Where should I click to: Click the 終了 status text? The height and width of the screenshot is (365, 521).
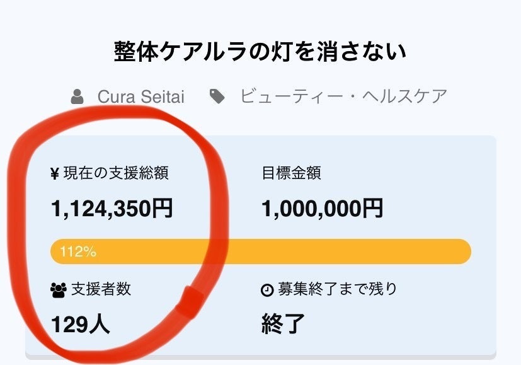pyautogui.click(x=283, y=324)
